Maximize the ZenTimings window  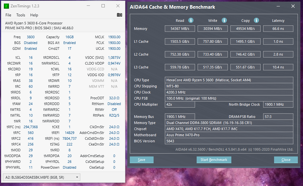coord(103,6)
